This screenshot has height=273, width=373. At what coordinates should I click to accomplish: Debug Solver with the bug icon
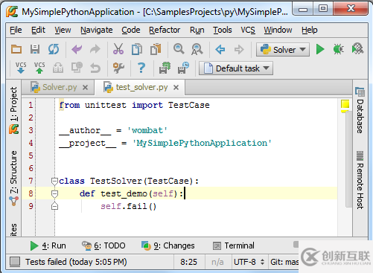(339, 49)
